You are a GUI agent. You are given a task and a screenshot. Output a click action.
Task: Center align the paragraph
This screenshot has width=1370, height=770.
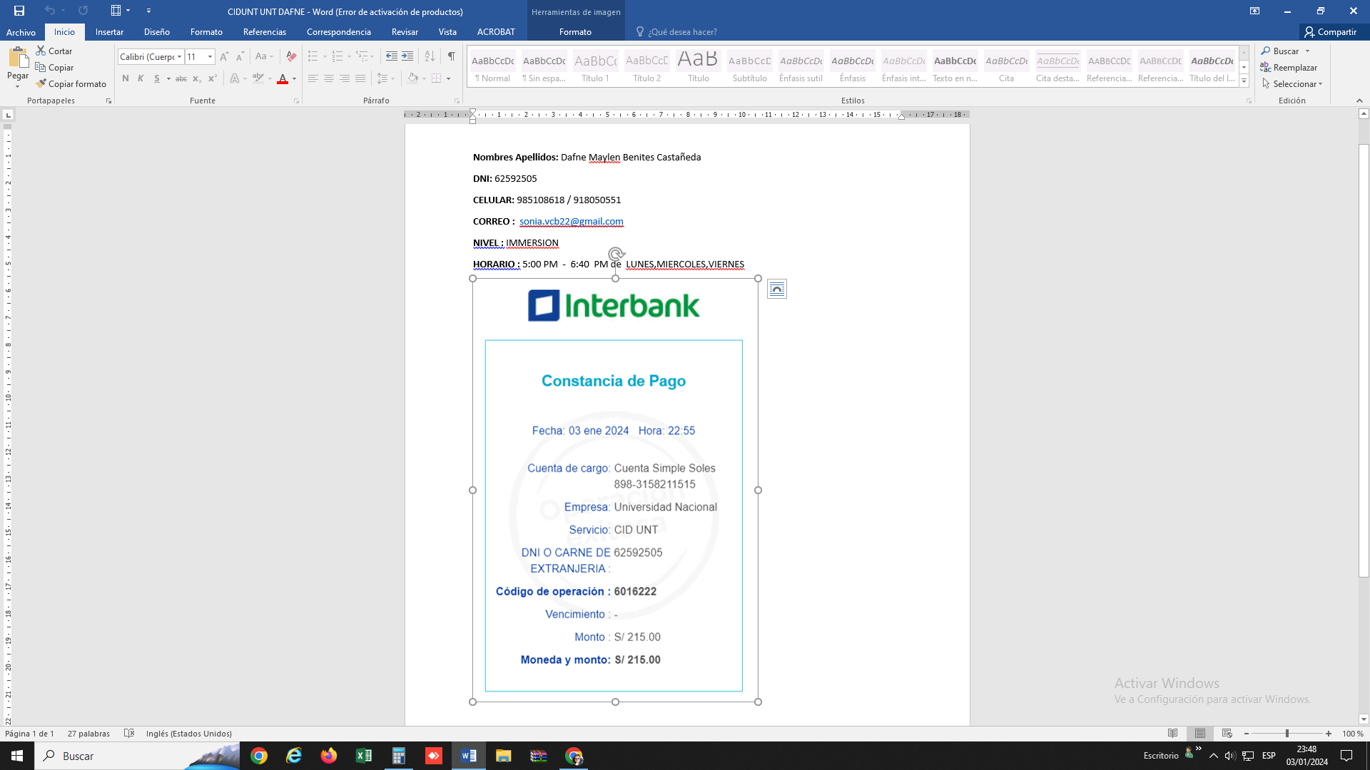(329, 78)
